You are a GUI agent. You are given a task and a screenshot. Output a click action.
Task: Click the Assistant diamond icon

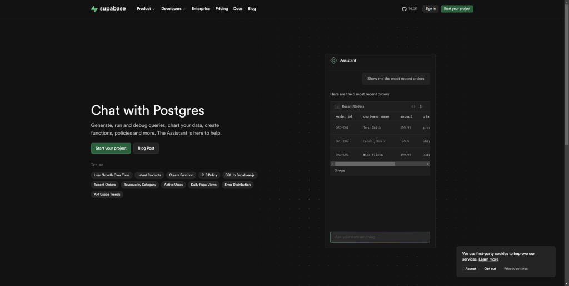tap(333, 60)
